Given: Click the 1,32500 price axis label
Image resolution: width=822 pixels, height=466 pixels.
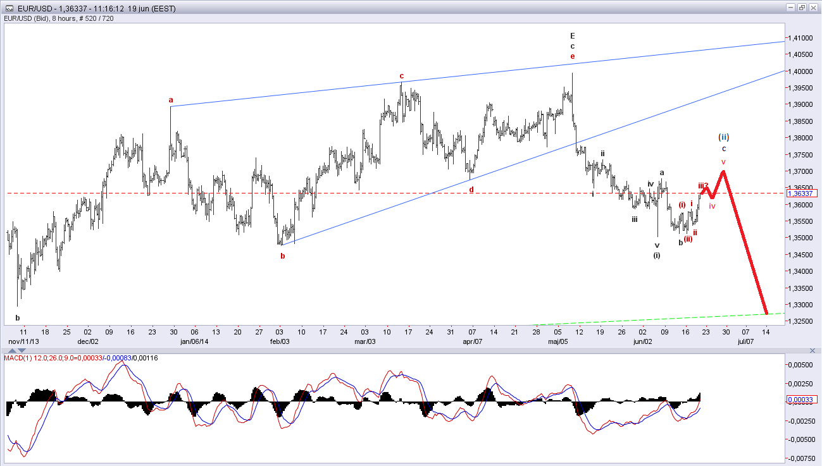Looking at the screenshot, I should (799, 321).
